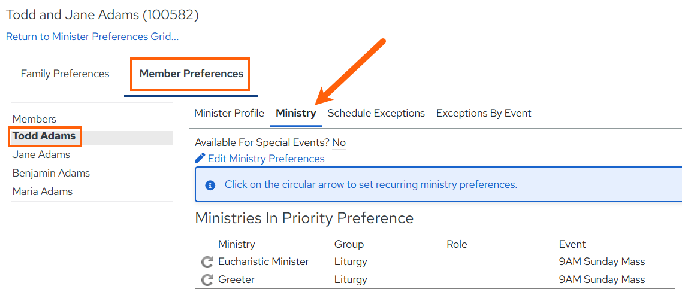Click the blue info circle icon

coord(210,185)
